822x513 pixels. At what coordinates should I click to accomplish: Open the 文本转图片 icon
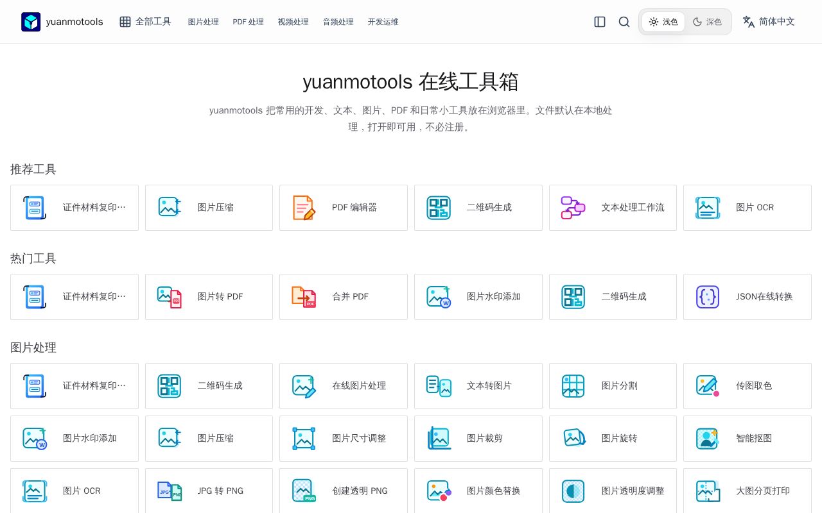439,386
